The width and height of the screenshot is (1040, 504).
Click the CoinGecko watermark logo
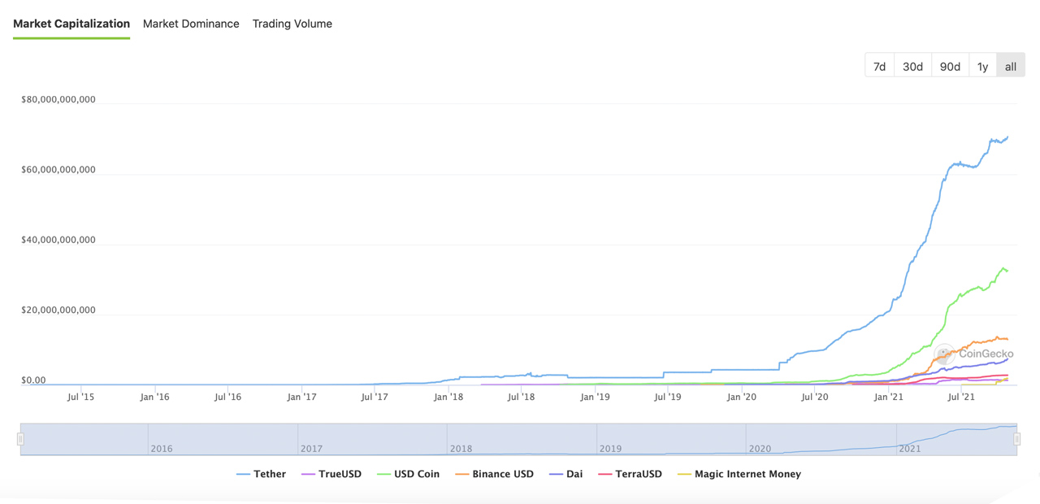(974, 354)
